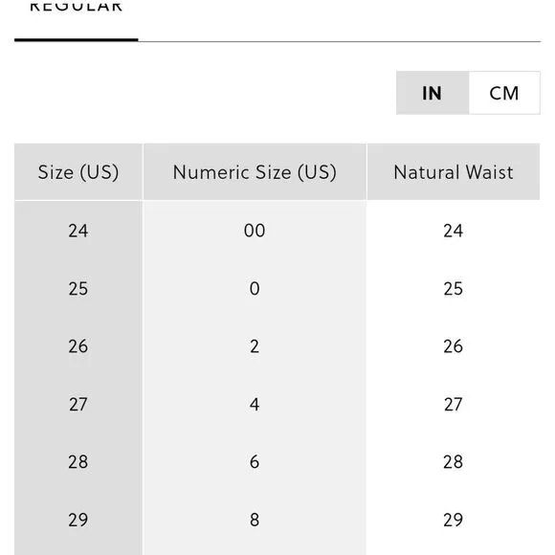This screenshot has height=555, width=555.
Task: Click natural waist 24 value
Action: click(454, 231)
